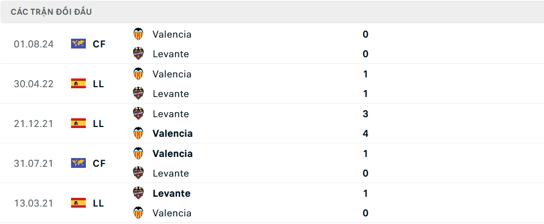
Task: Click Levante crest in 01.08.24 match
Action: click(139, 54)
